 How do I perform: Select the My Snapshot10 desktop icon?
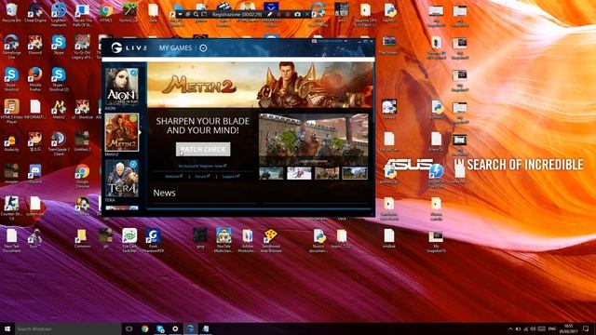[436, 241]
